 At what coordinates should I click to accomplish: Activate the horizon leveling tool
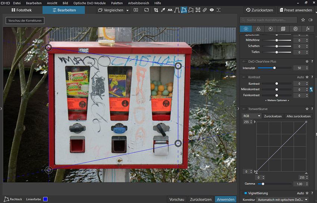point(170,10)
